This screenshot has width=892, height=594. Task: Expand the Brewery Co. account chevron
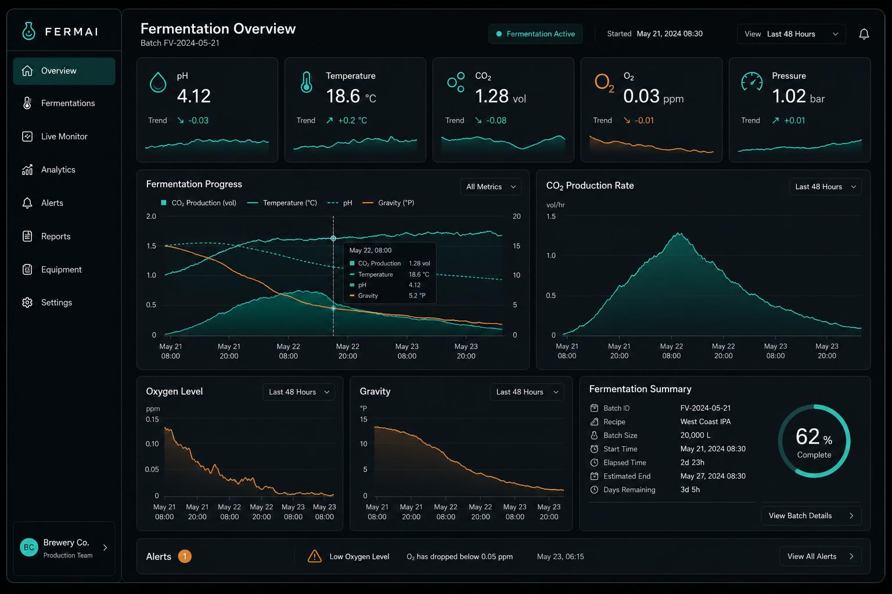point(105,548)
